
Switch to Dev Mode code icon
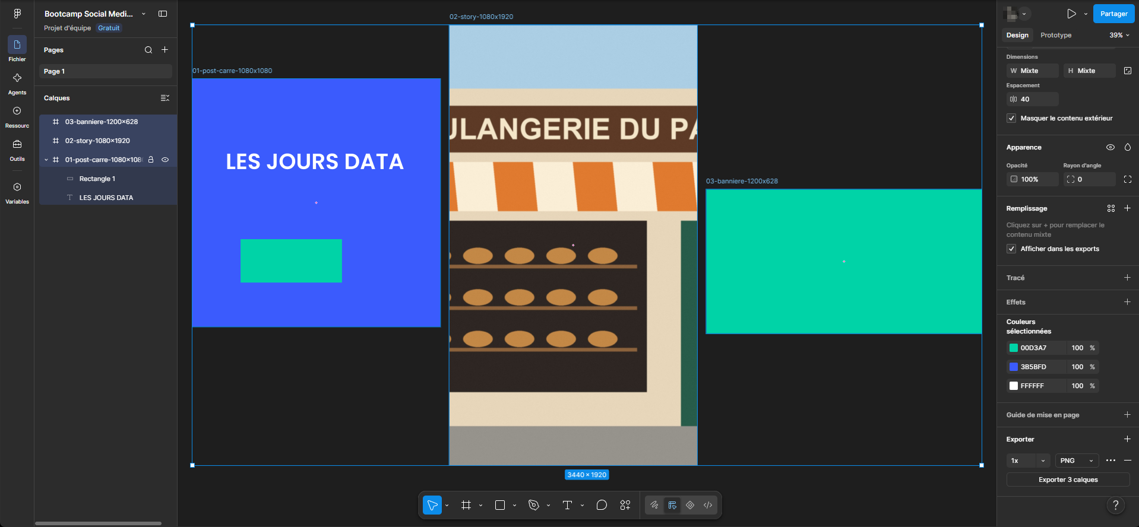[x=708, y=505]
